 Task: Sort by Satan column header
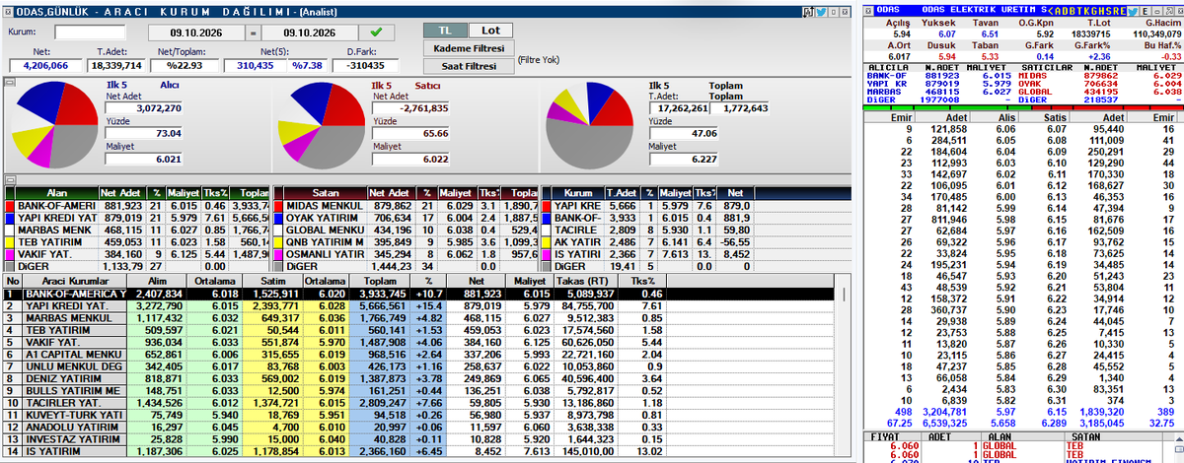click(x=326, y=193)
